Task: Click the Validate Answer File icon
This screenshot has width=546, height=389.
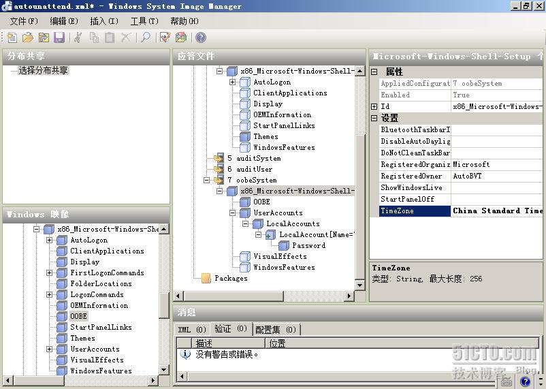Action: 165,37
